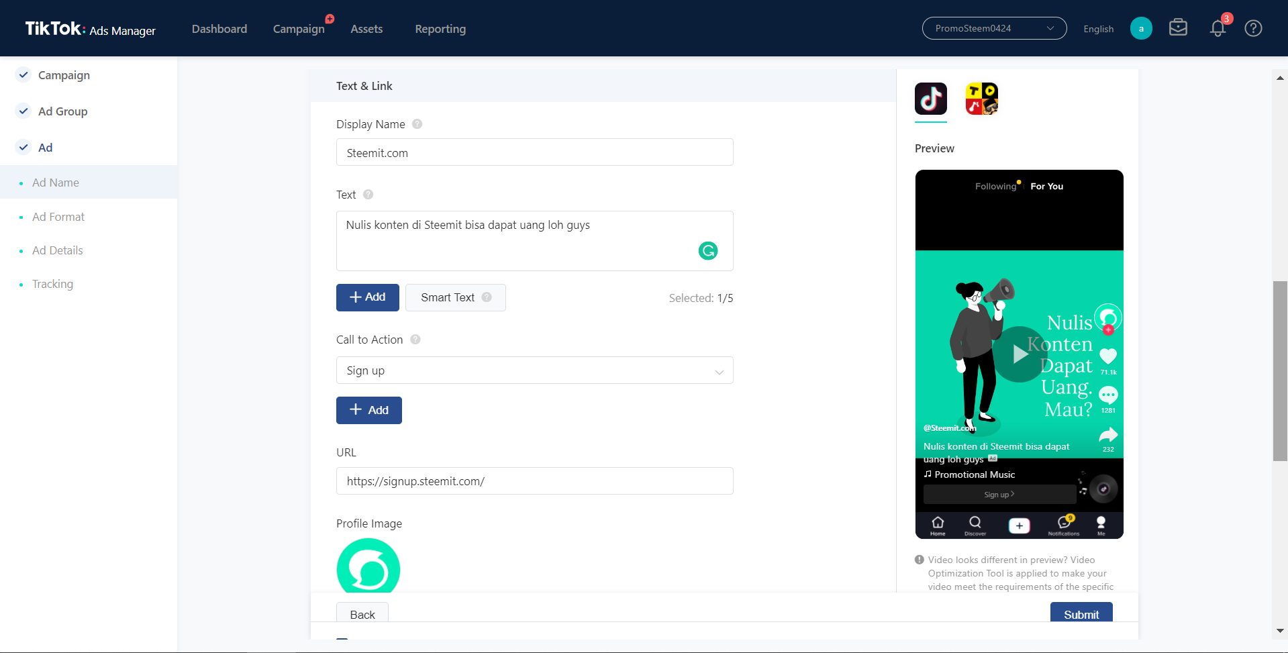This screenshot has height=653, width=1288.
Task: Play the ad preview video
Action: point(1020,354)
